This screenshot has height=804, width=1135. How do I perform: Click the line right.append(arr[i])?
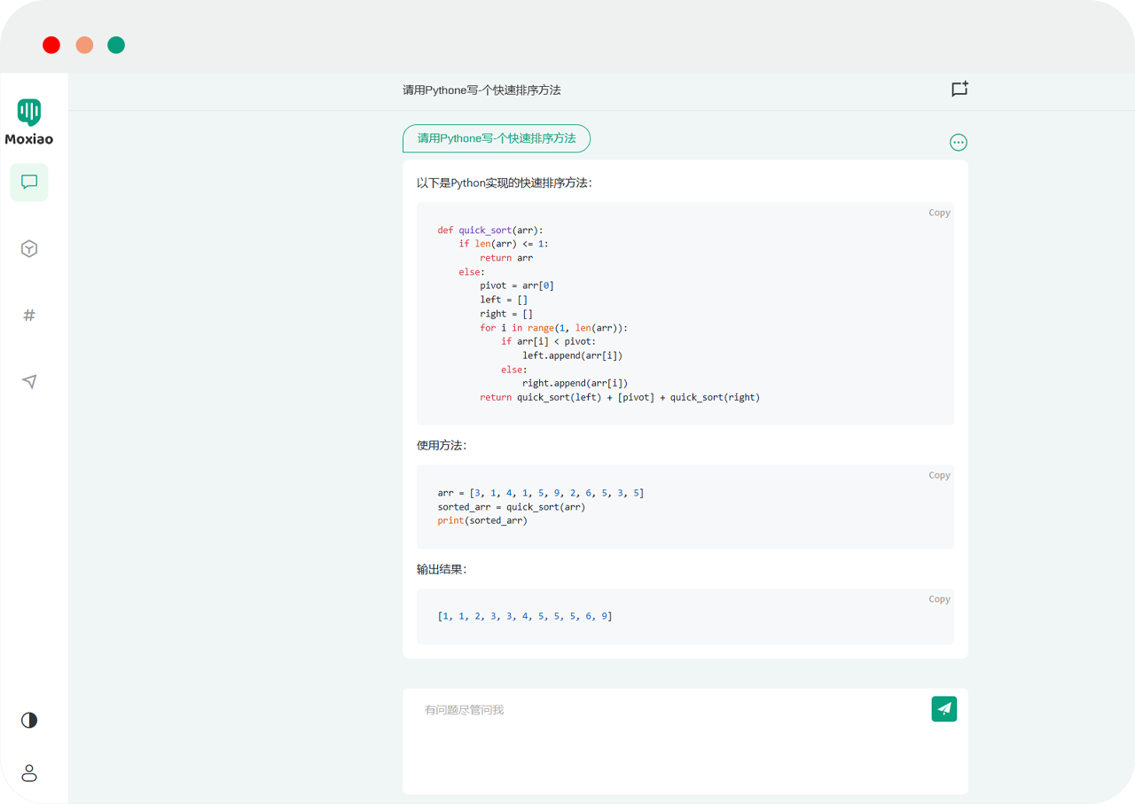tap(575, 384)
